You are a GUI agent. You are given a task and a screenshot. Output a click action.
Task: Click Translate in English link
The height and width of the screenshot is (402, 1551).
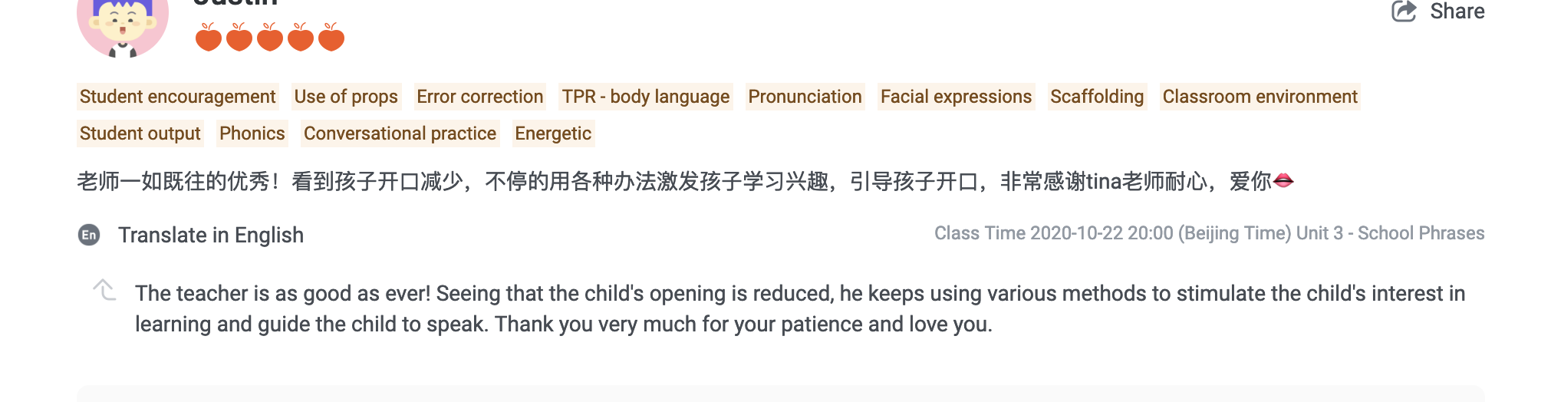(x=211, y=235)
